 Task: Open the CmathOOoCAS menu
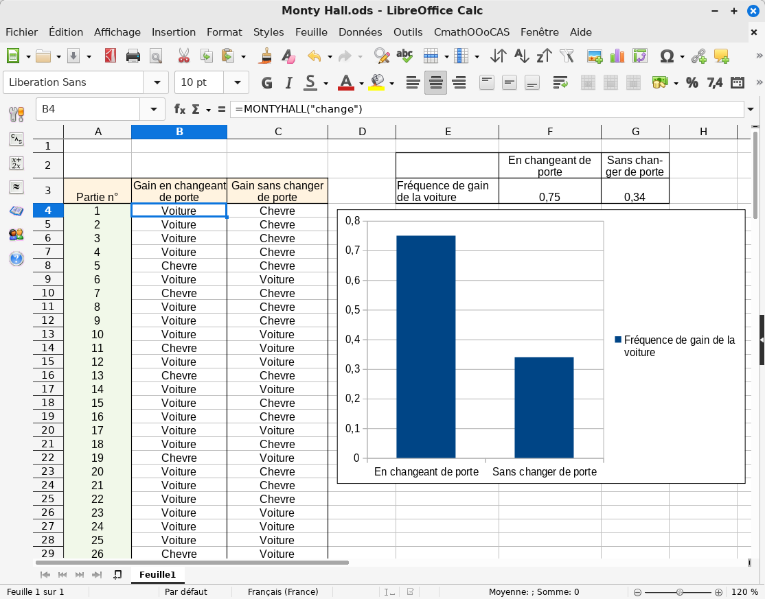[471, 32]
